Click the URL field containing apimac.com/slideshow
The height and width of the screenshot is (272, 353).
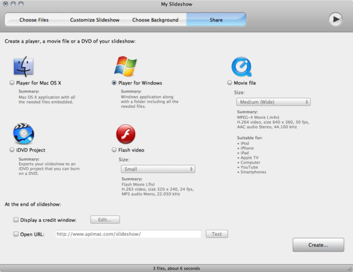click(x=128, y=234)
